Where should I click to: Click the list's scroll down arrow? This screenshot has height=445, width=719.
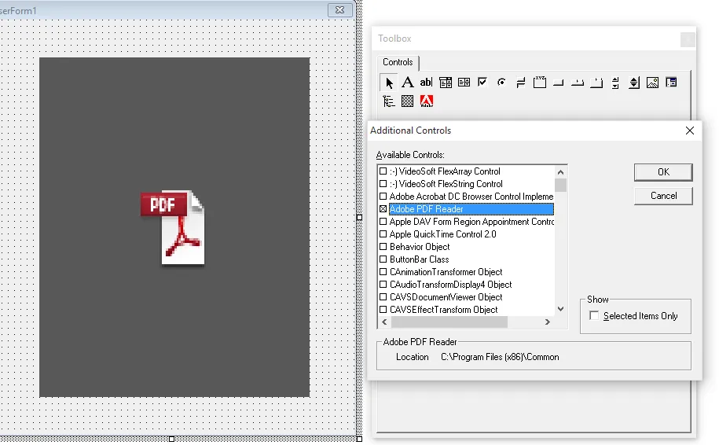pyautogui.click(x=560, y=309)
